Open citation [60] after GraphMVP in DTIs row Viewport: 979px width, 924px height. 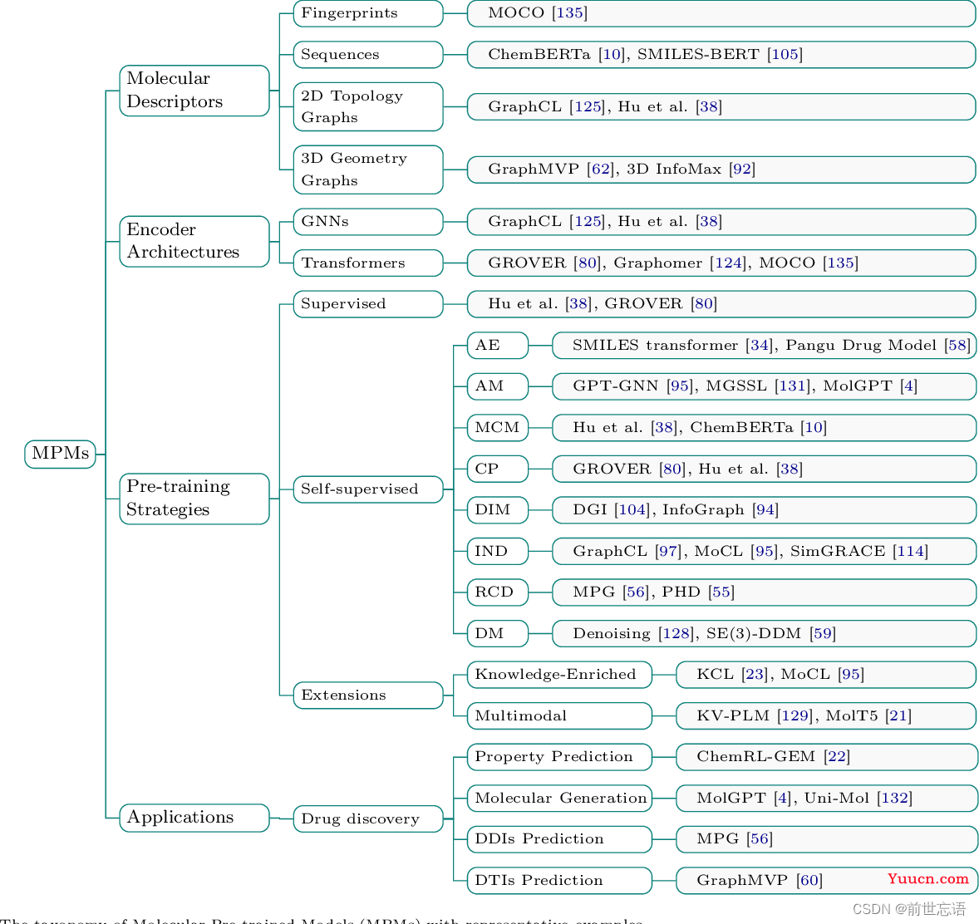pyautogui.click(x=809, y=880)
